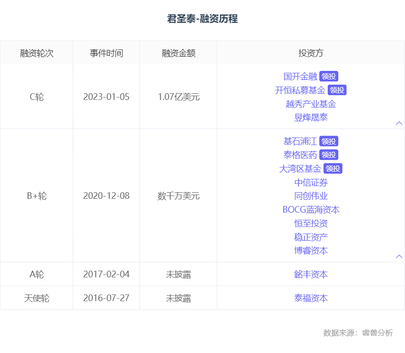Image resolution: width=405 pixels, height=353 pixels.
Task: Click the 领投 badge next to 大湾区基金
Action: click(x=333, y=169)
